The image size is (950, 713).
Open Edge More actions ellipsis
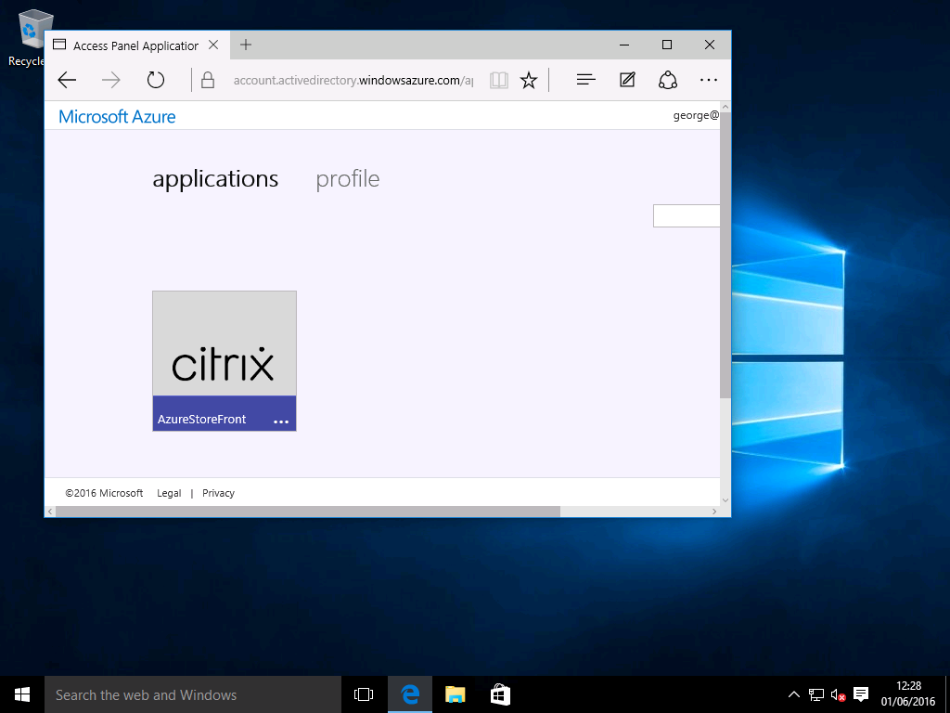[x=709, y=81]
